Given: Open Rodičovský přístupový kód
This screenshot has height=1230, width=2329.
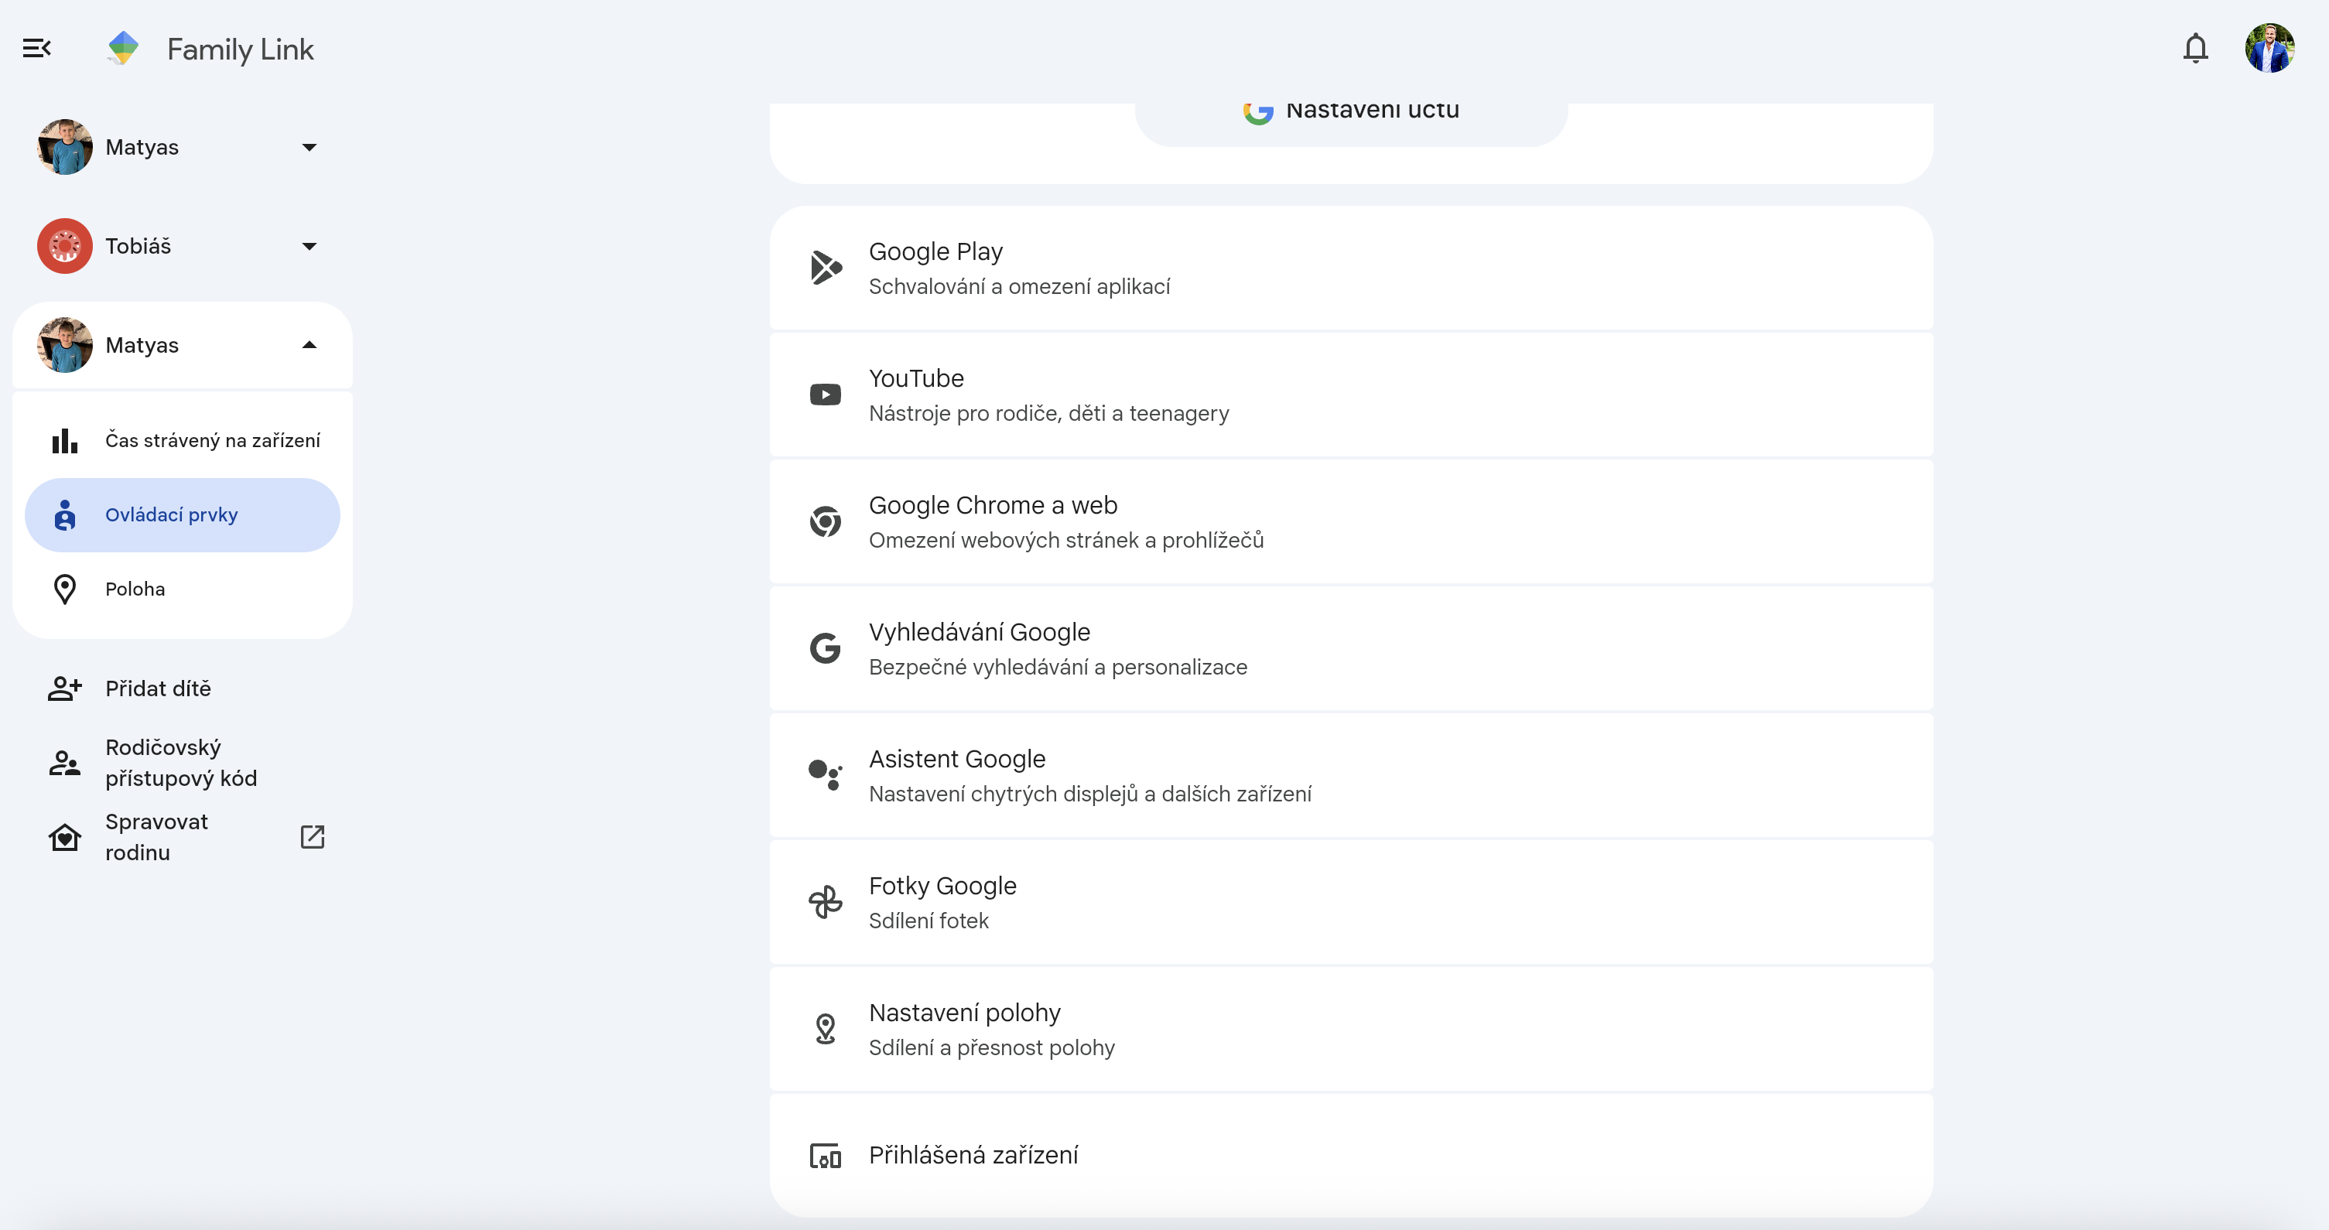Looking at the screenshot, I should click(x=181, y=763).
